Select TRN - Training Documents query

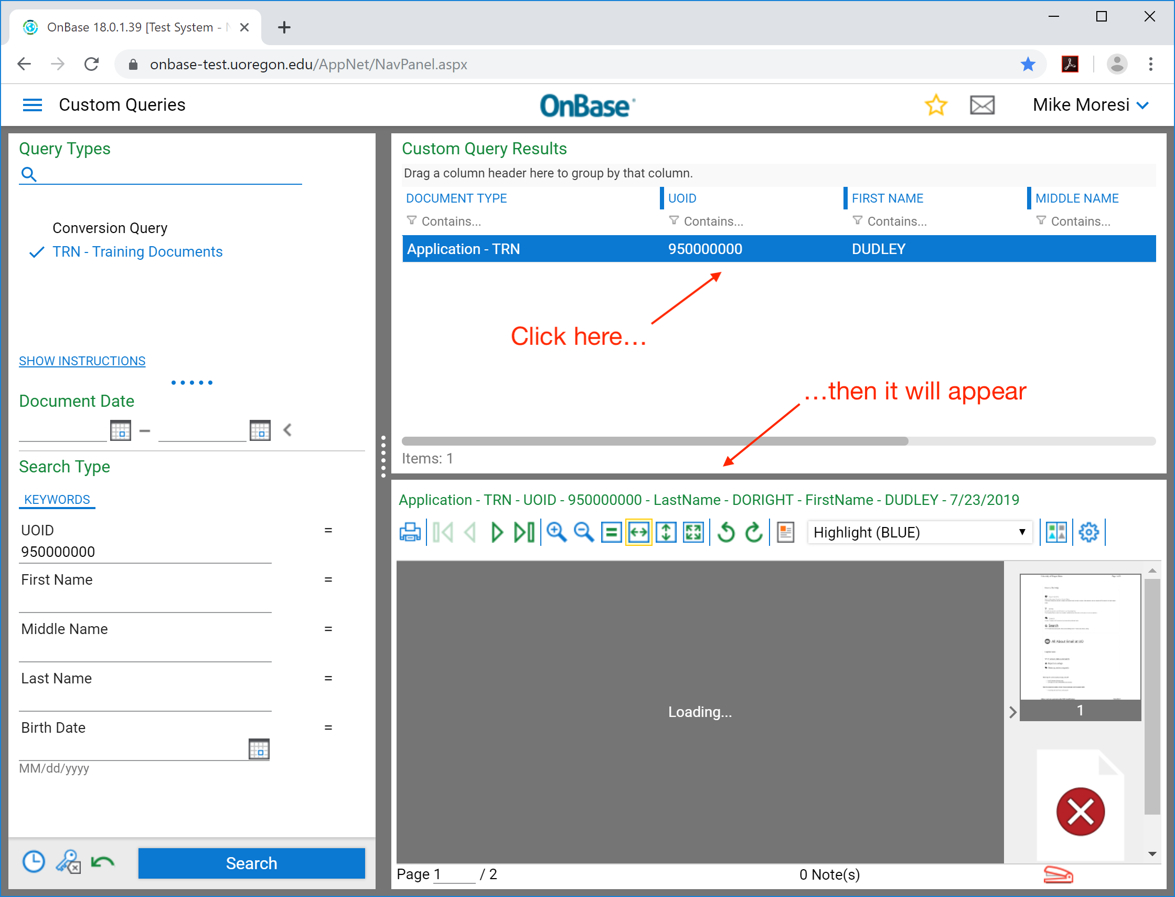pos(137,251)
